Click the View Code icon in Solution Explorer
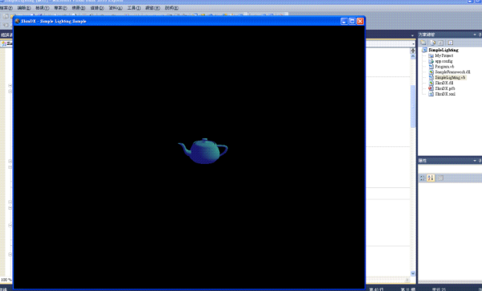Image resolution: width=482 pixels, height=291 pixels. tap(451, 43)
